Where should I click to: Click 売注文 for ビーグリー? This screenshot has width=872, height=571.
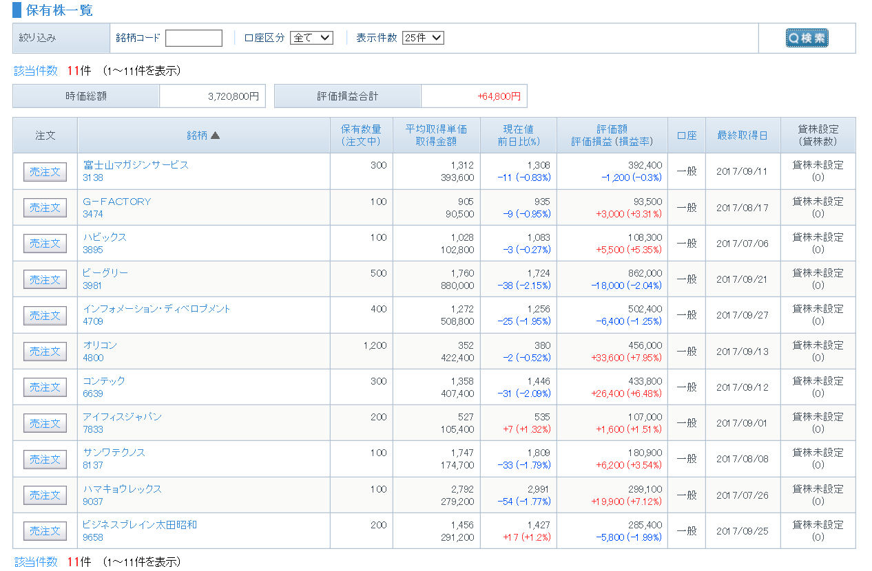[x=45, y=280]
